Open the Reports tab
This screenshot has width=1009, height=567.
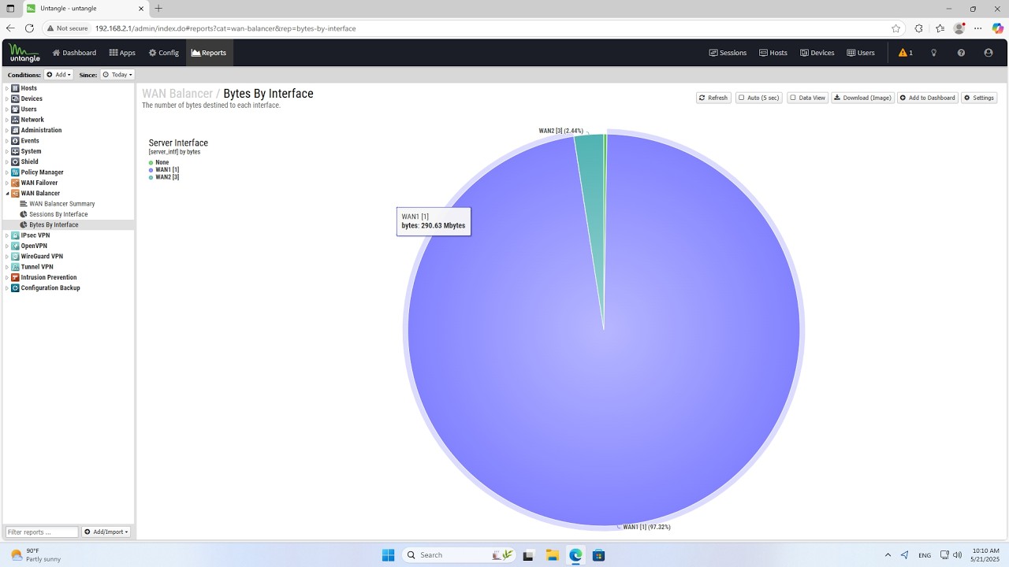click(209, 53)
